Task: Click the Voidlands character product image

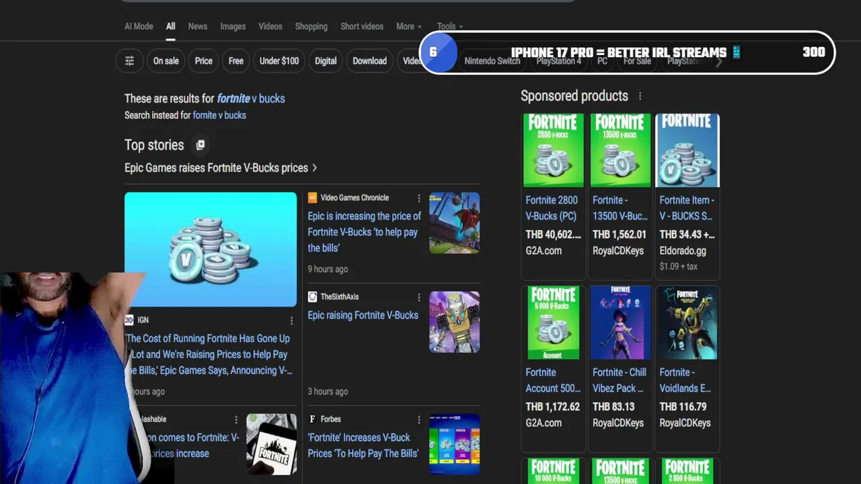Action: pyautogui.click(x=687, y=323)
